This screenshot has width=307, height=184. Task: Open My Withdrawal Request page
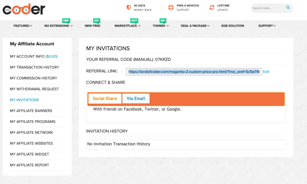pos(34,89)
